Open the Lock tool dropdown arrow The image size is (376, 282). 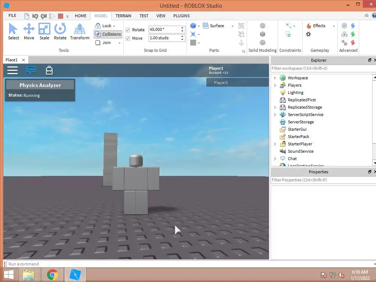(x=114, y=26)
